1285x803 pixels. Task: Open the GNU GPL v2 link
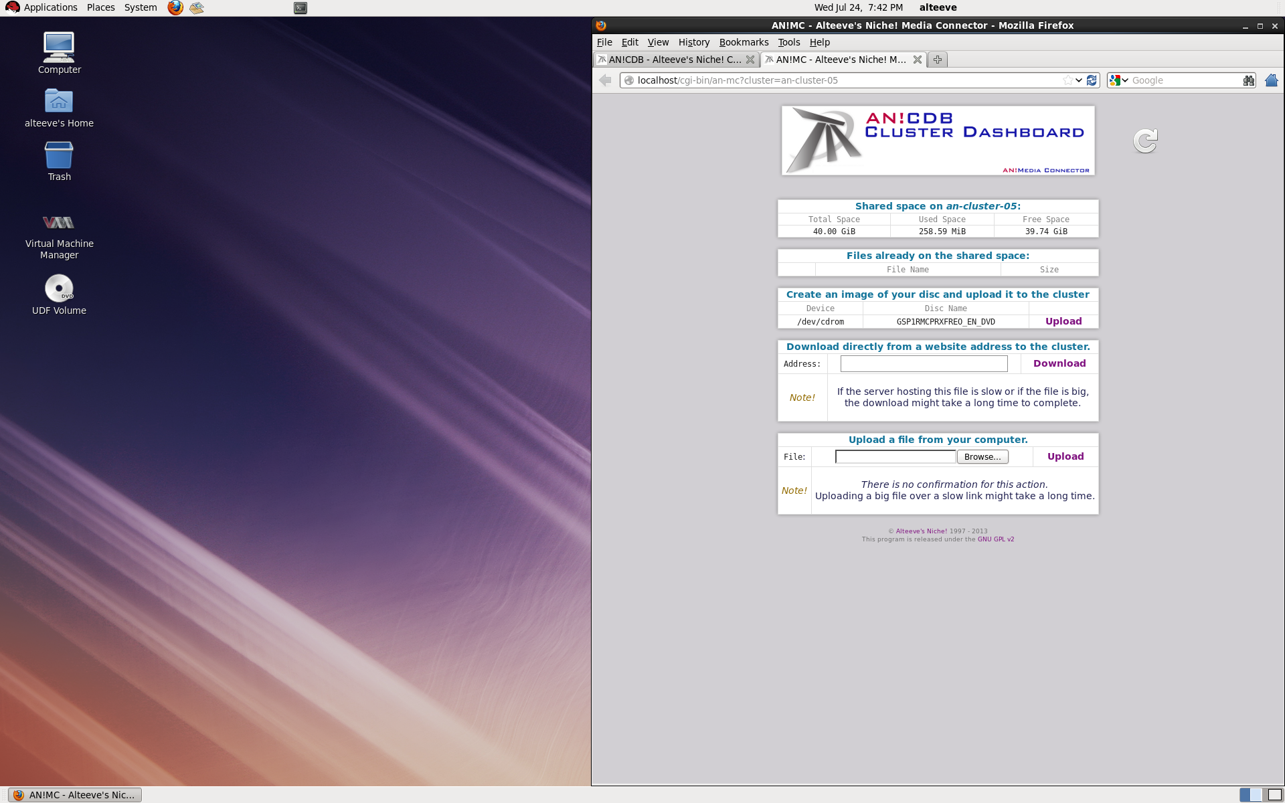(995, 539)
